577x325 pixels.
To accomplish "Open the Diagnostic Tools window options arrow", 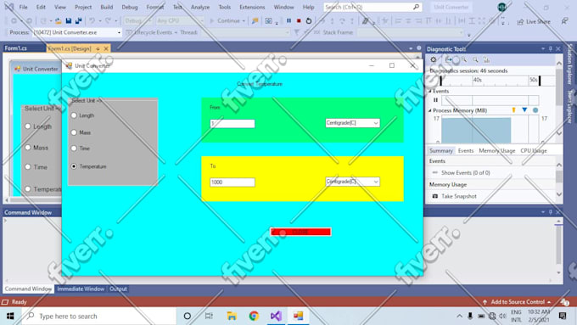I will [x=543, y=48].
